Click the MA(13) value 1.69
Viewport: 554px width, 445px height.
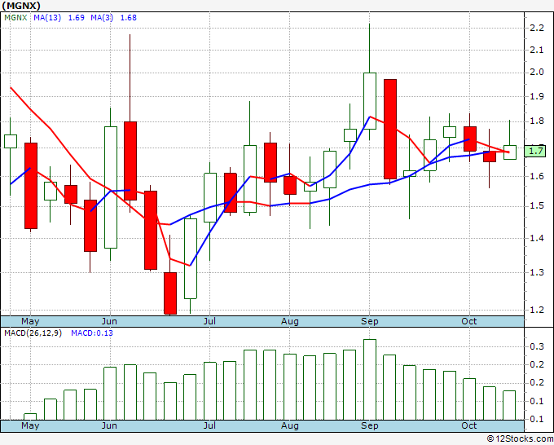76,18
